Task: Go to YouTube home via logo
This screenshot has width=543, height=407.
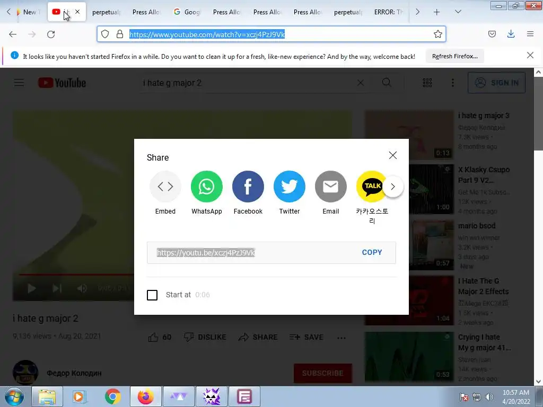Action: 62,83
